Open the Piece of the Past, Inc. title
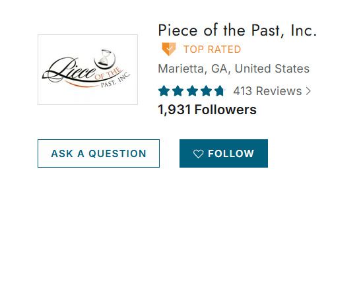This screenshot has height=297, width=361. [238, 30]
